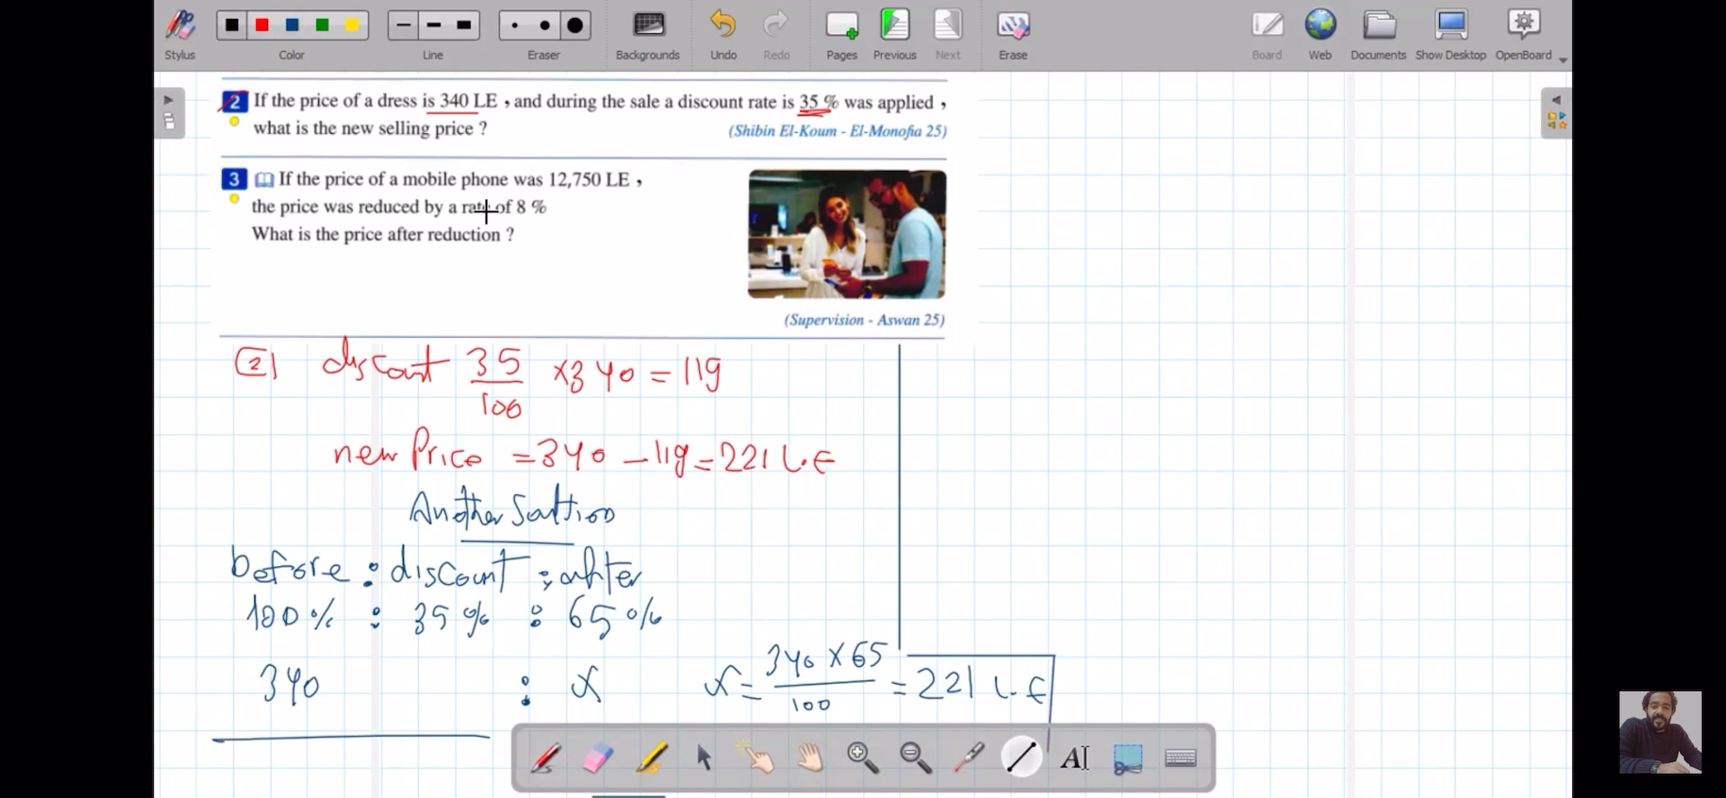The width and height of the screenshot is (1726, 798).
Task: Choose the blue pen color
Action: click(x=292, y=25)
